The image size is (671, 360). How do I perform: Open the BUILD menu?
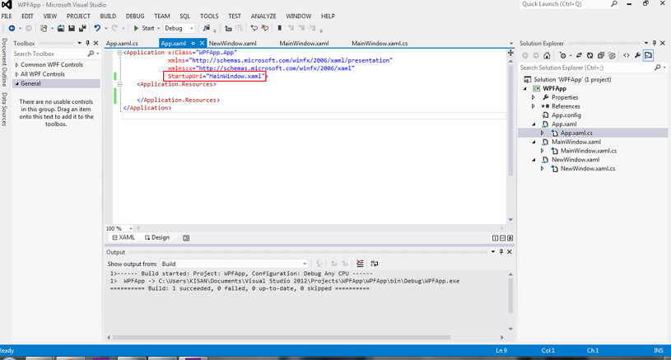[x=108, y=16]
